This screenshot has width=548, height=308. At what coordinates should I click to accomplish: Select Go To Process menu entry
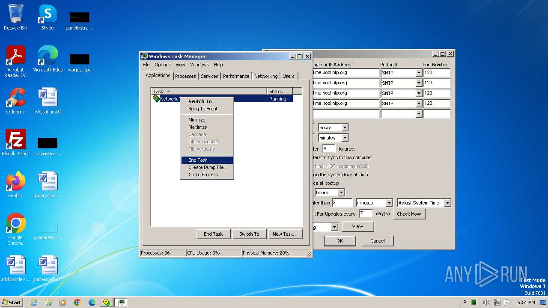point(207,175)
